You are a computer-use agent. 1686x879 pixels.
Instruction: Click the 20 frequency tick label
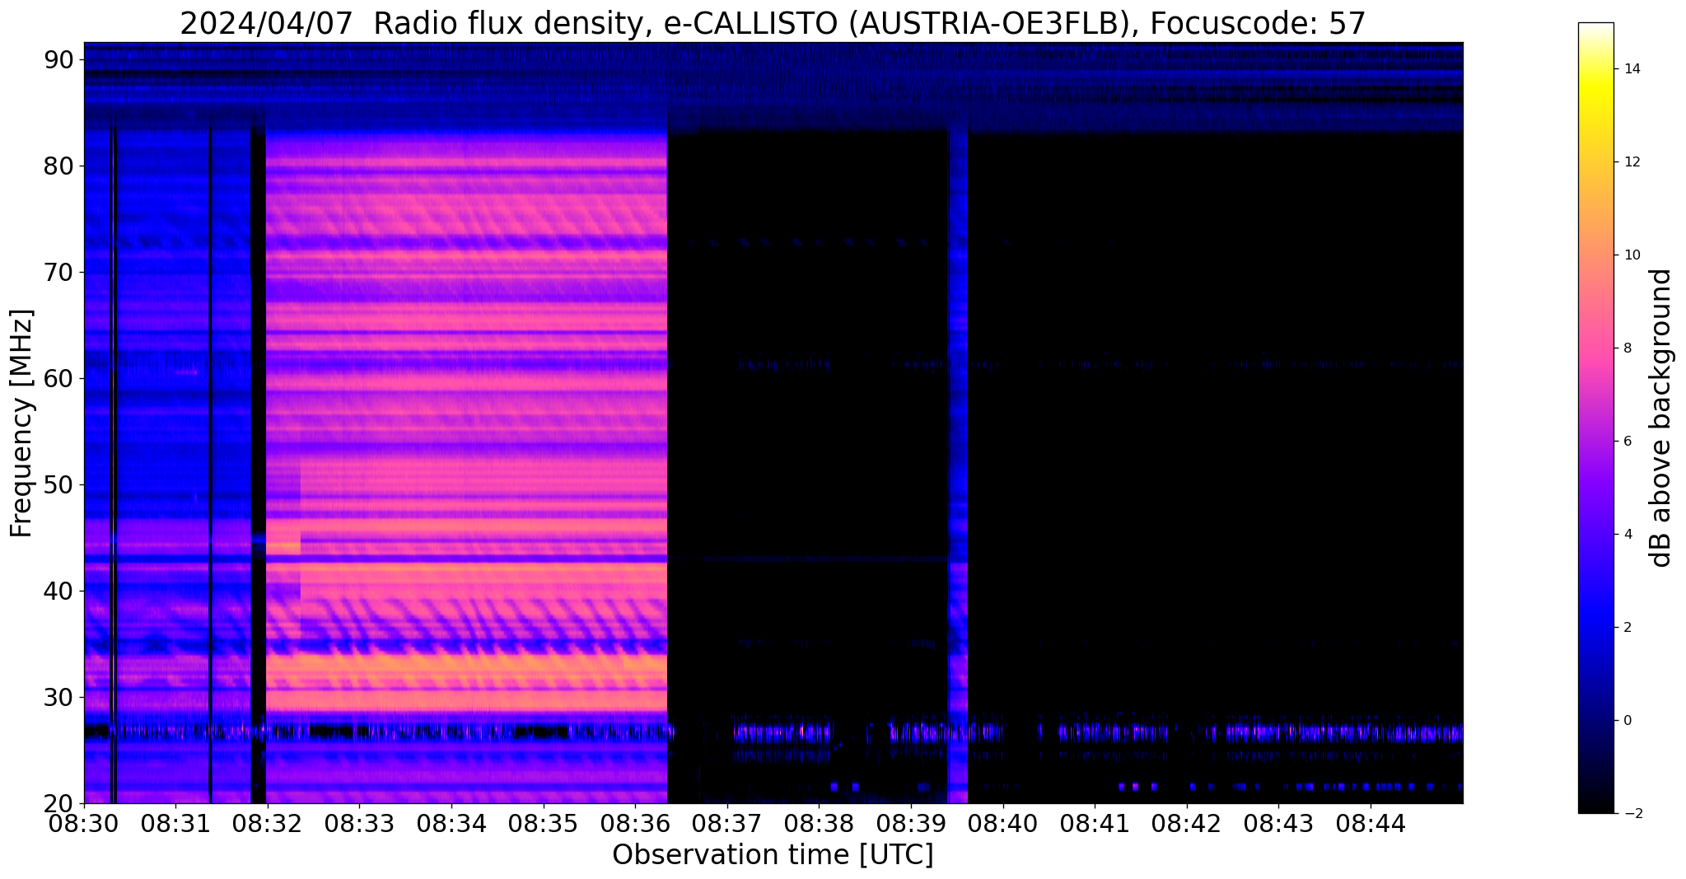point(58,804)
